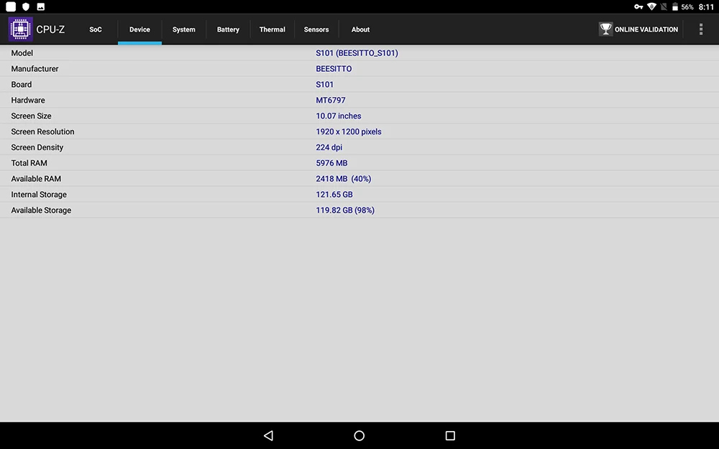This screenshot has height=449, width=719.
Task: Switch to the SoC tab
Action: 96,29
